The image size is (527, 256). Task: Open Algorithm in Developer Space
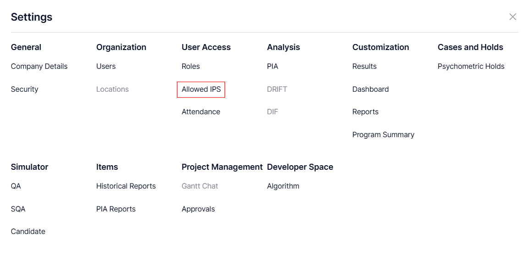tap(283, 186)
